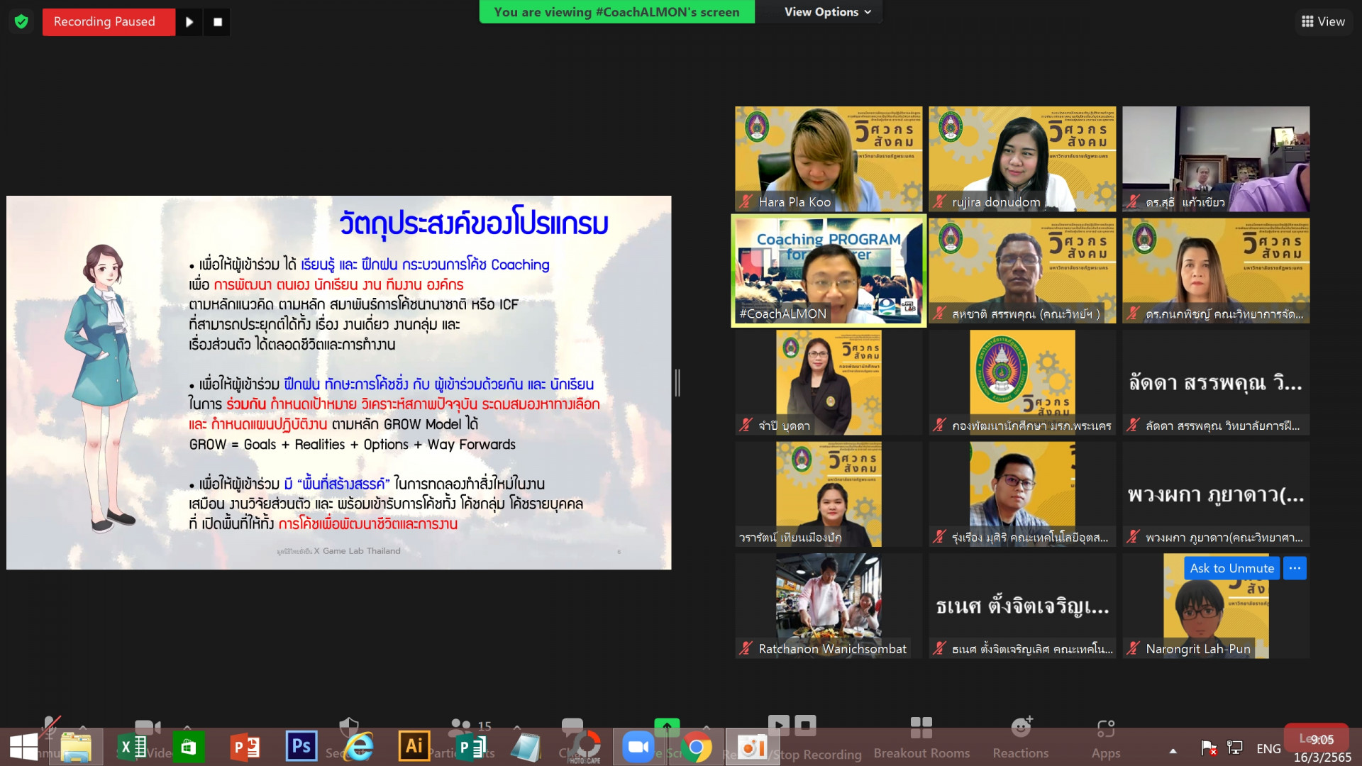Viewport: 1362px width, 766px height.
Task: Open Illustrator from taskbar
Action: click(414, 746)
